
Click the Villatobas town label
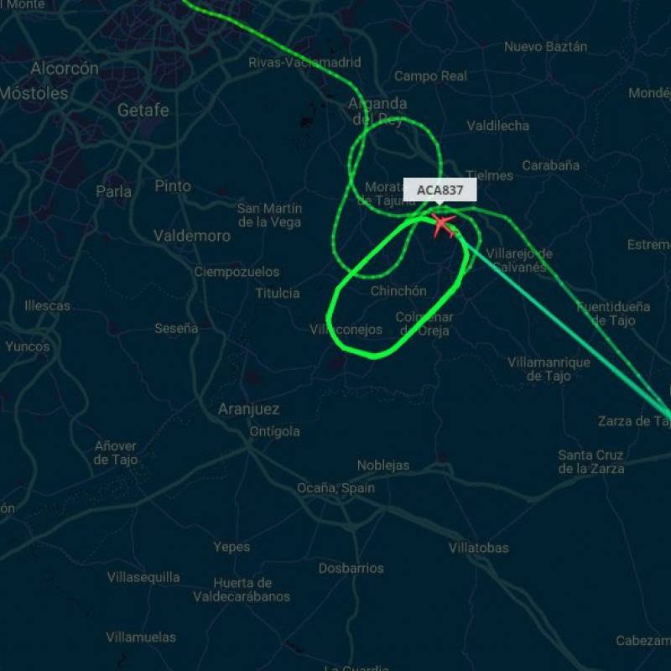pyautogui.click(x=479, y=548)
